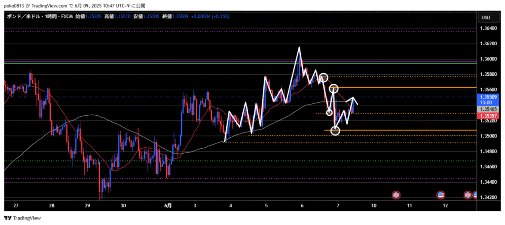Click the US flag economic event icon
This screenshot has height=225, width=505.
(441, 195)
